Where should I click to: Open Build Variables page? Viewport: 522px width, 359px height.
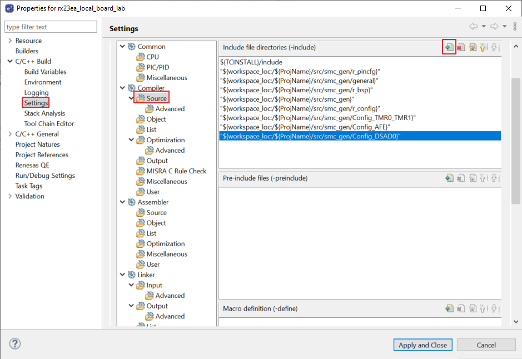point(45,72)
